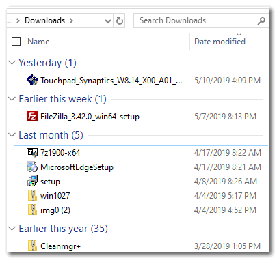Click the setup installer icon
277x260 pixels.
point(32,181)
